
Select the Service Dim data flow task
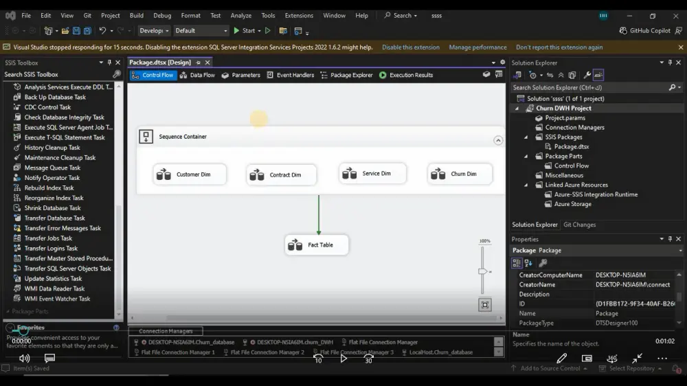(372, 174)
